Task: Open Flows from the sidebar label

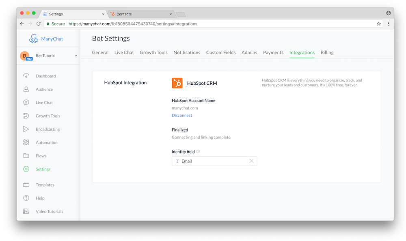Action: point(41,155)
